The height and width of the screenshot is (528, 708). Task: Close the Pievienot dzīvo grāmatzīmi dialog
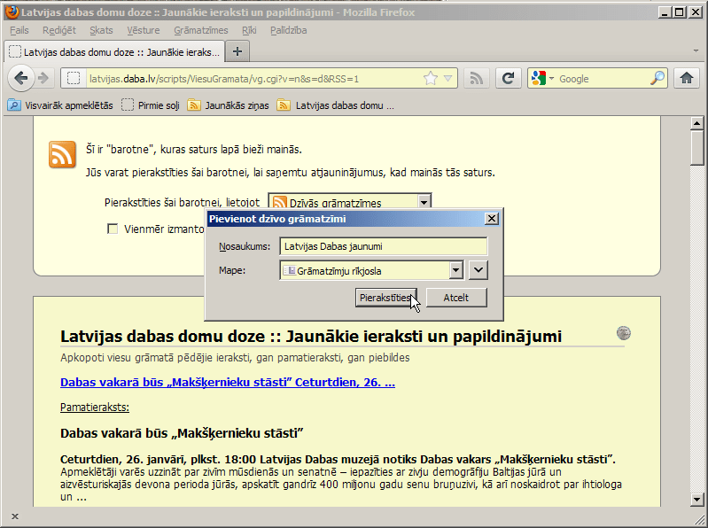(491, 219)
